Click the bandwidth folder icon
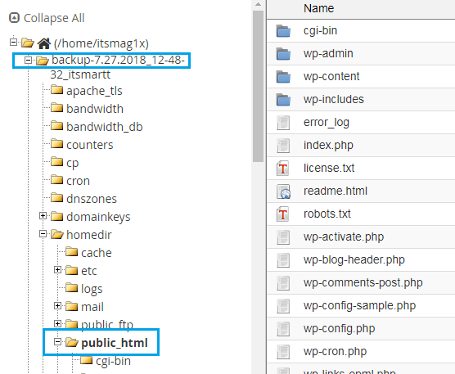Viewport: 455px width, 374px height. 57,108
